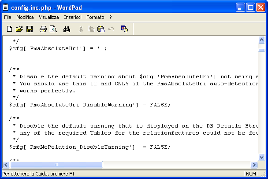
Task: Click the horizontal scrollbar left arrow
Action: click(x=6, y=164)
